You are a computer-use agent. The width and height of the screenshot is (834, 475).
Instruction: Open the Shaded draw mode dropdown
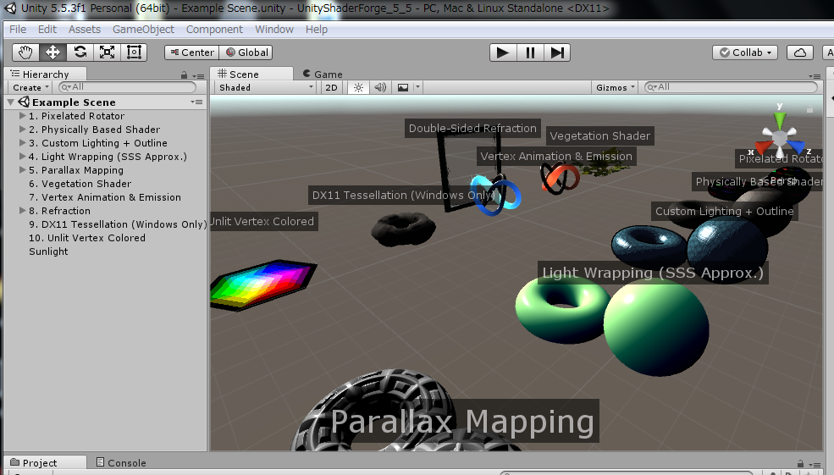(266, 87)
